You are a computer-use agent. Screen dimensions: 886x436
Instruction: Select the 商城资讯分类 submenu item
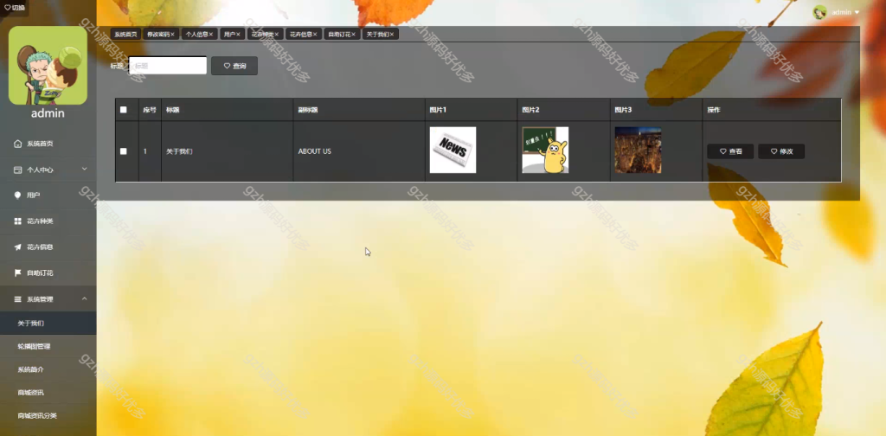[48, 415]
